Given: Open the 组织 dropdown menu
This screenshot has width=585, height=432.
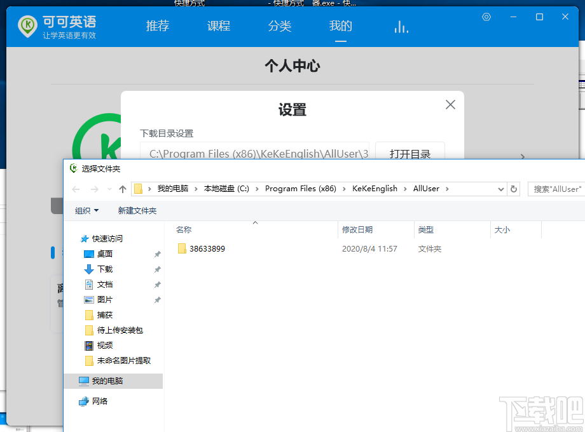Looking at the screenshot, I should click(86, 210).
